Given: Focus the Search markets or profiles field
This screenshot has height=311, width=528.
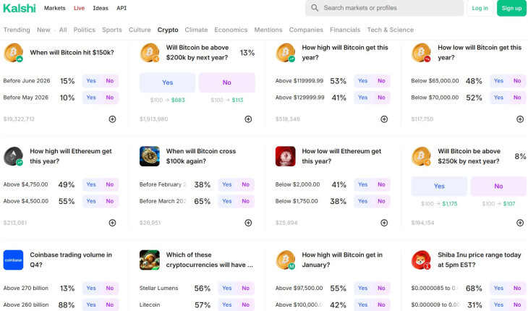Looking at the screenshot, I should tap(391, 8).
